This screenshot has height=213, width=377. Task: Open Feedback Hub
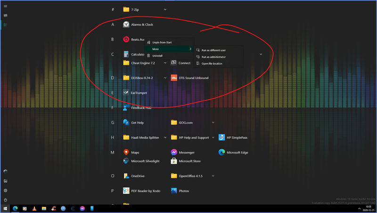pos(137,108)
